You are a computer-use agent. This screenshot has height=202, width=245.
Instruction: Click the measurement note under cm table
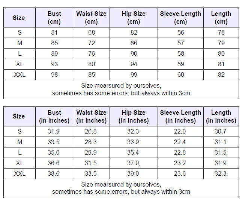(121, 89)
